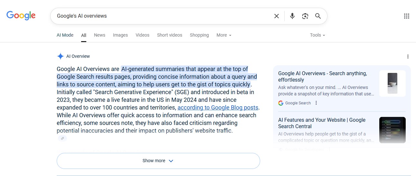Image resolution: width=416 pixels, height=176 pixels.
Task: Go to the Images tab
Action: 120,35
